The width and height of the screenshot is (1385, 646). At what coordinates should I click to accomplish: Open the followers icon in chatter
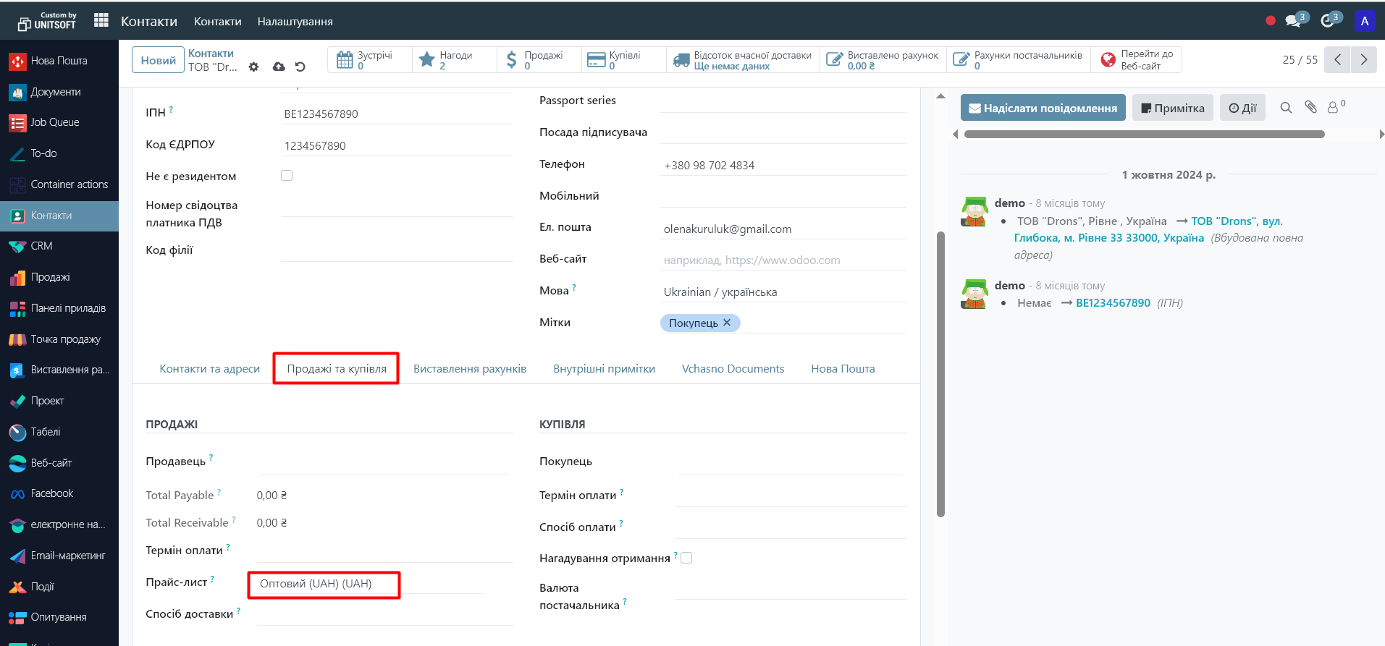(1333, 108)
